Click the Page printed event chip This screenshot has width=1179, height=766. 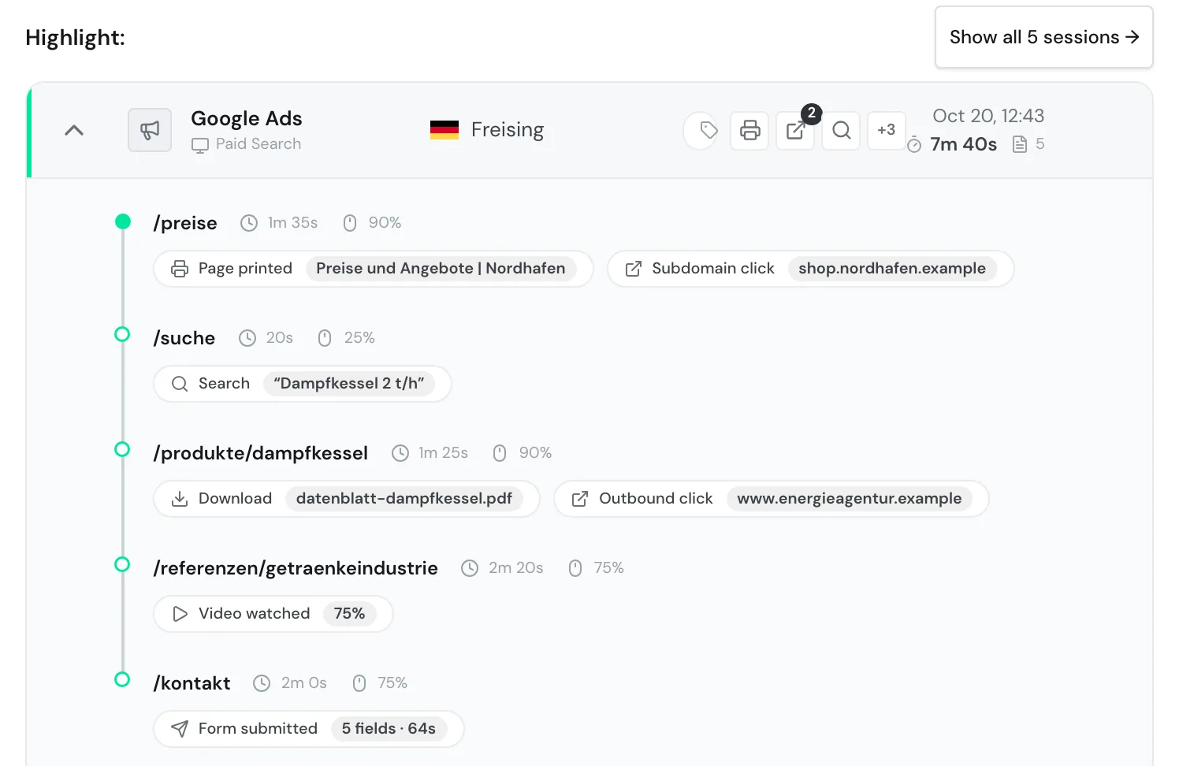point(374,269)
